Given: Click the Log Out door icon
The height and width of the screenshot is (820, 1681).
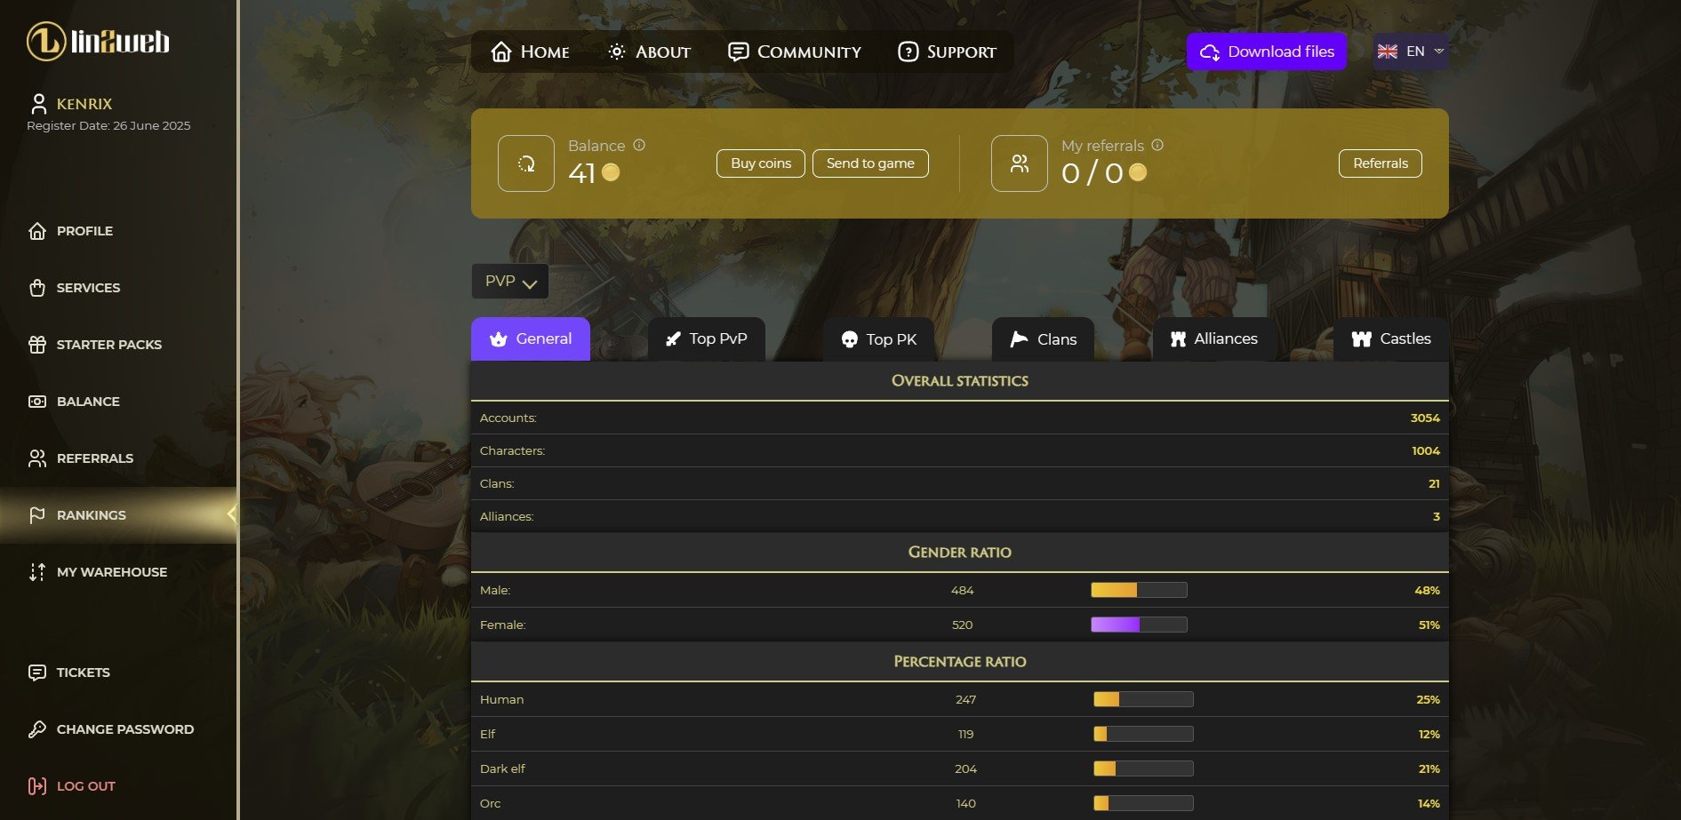Looking at the screenshot, I should [37, 786].
